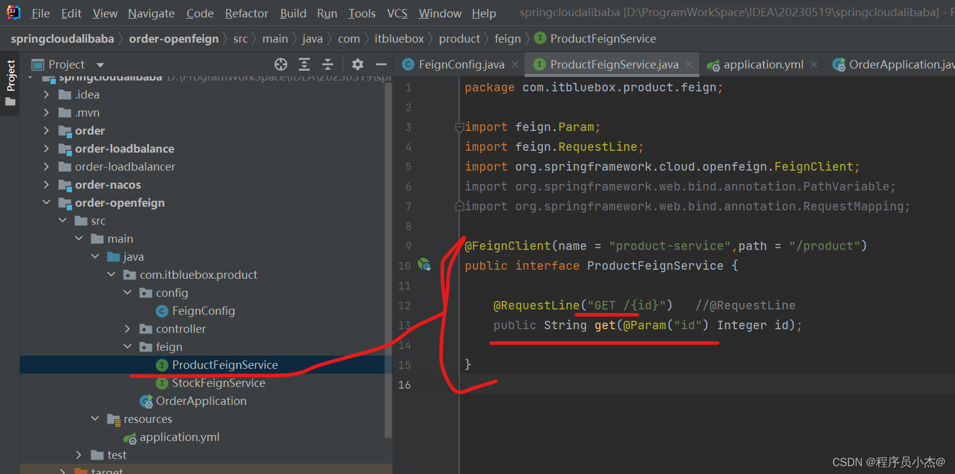
Task: Click the Expand All icon
Action: 304,64
